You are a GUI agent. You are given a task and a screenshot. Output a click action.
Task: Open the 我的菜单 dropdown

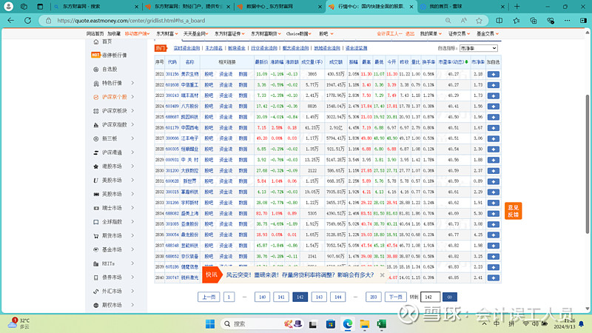[x=431, y=34]
